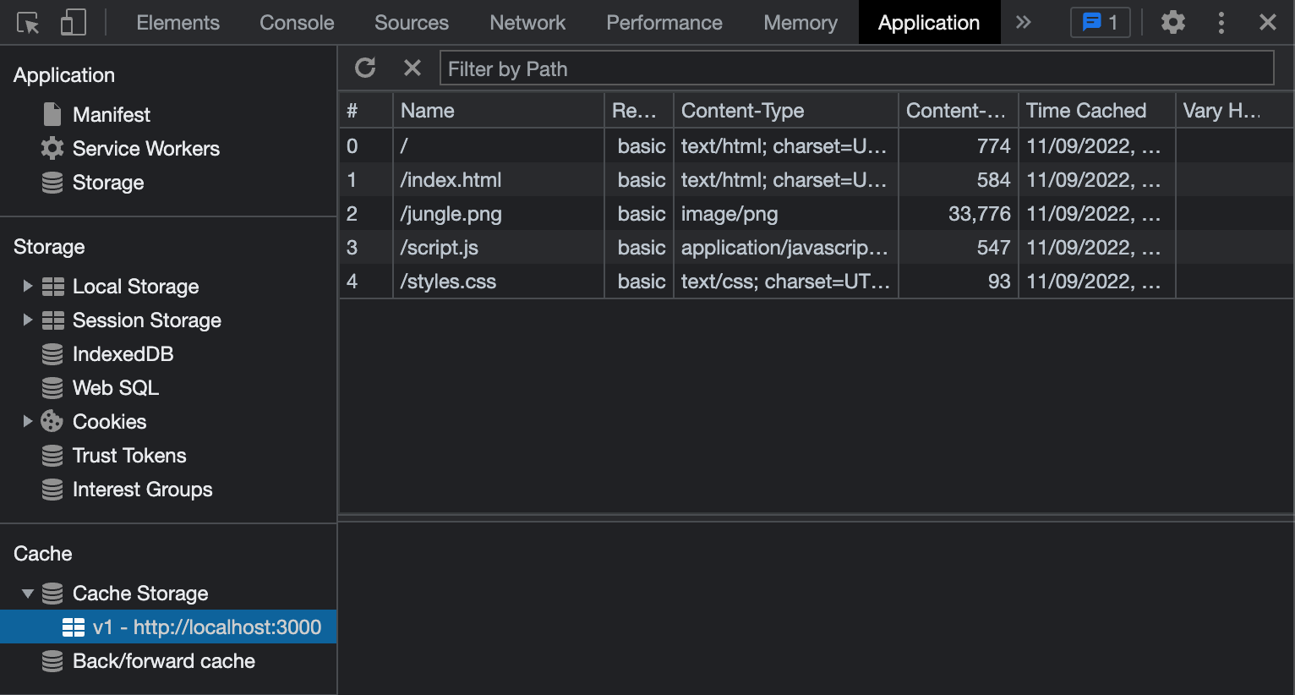
Task: Click the IndexedDB database icon
Action: [52, 353]
